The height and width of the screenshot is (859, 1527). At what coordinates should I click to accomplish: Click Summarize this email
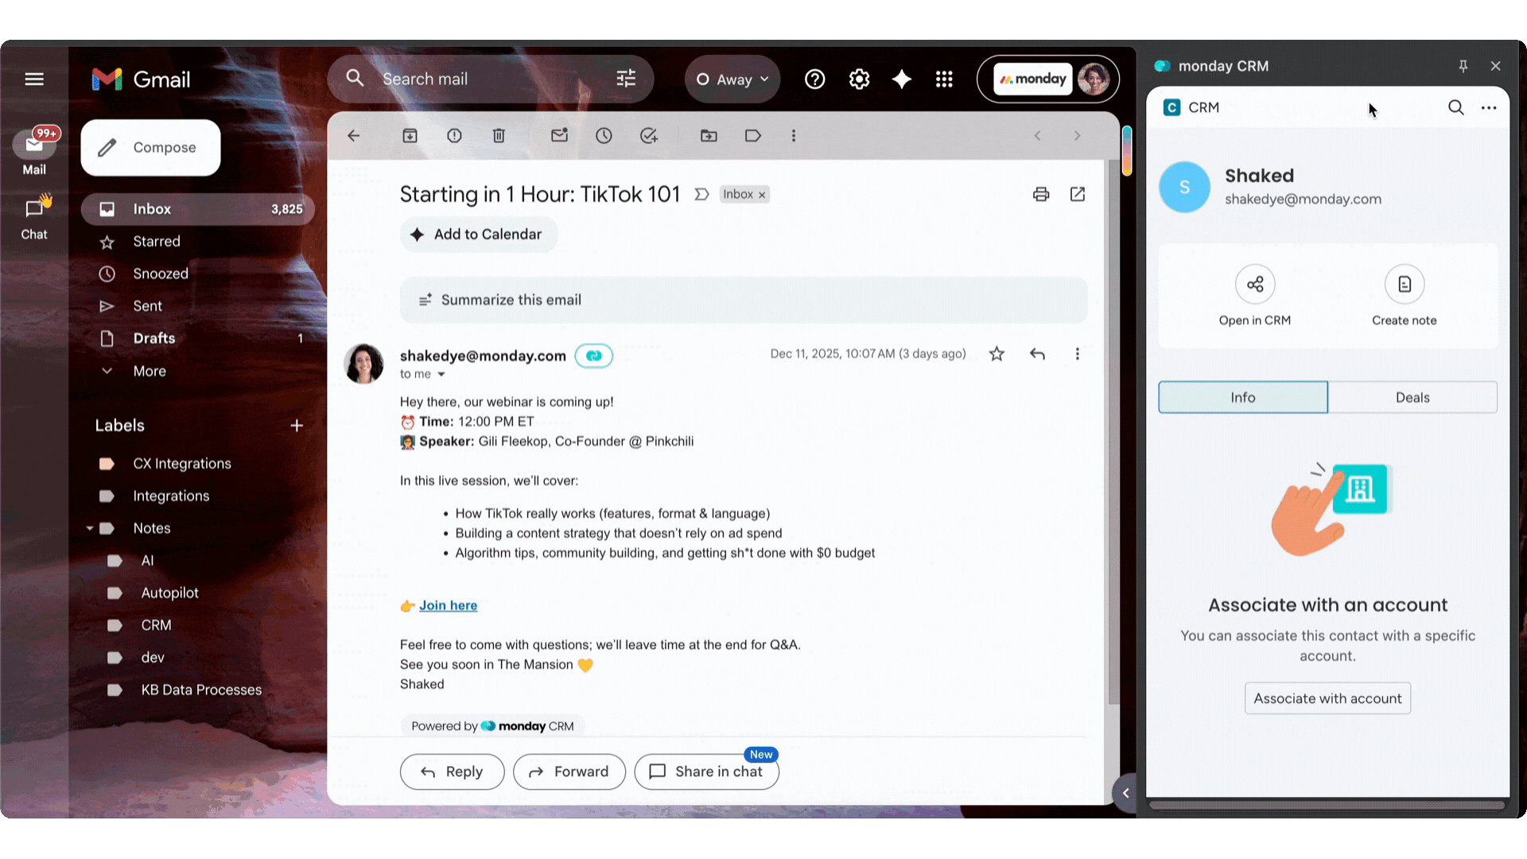coord(743,300)
